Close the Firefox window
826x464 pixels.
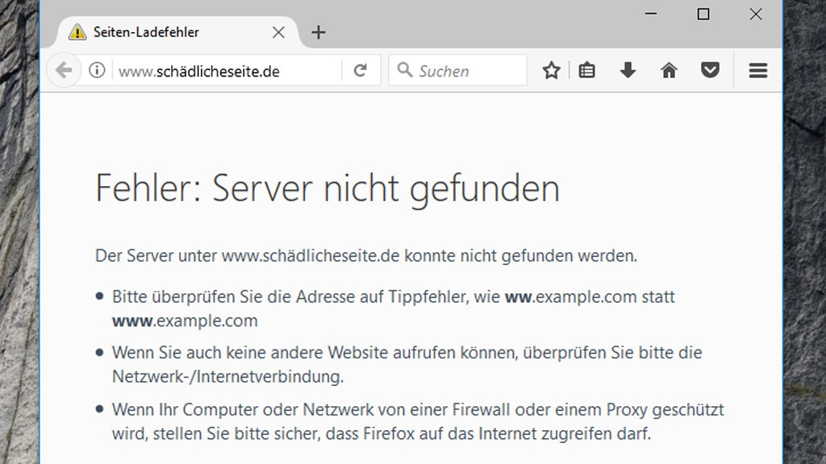(756, 14)
